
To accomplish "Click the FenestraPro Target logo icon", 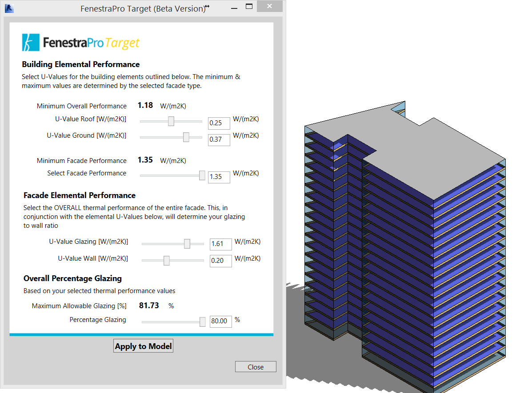I will [31, 43].
